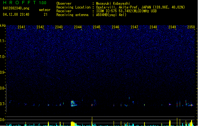
Task: Click the 2343 time marker
Action: [59, 27]
